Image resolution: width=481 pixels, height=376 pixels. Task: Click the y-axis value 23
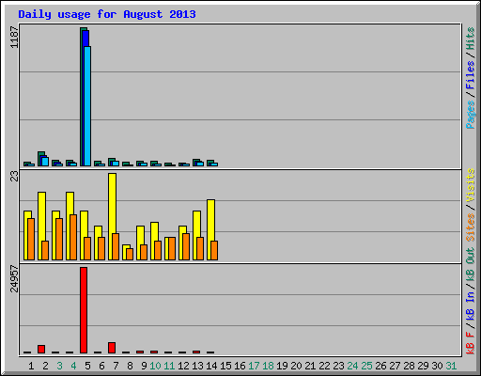[x=14, y=177]
